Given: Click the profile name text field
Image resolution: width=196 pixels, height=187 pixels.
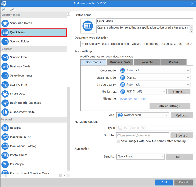Looking at the screenshot, I should [145, 21].
